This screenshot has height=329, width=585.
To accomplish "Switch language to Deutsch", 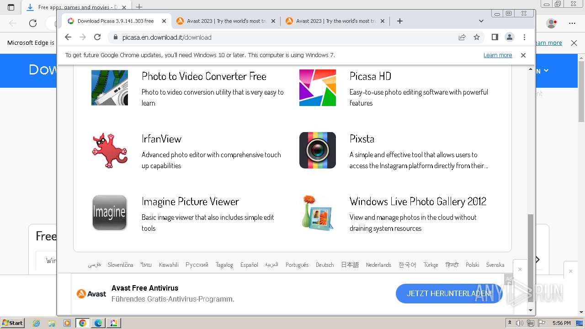I will tap(325, 265).
